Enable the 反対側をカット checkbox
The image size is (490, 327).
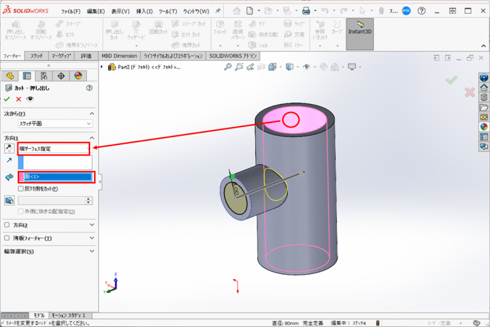click(21, 189)
